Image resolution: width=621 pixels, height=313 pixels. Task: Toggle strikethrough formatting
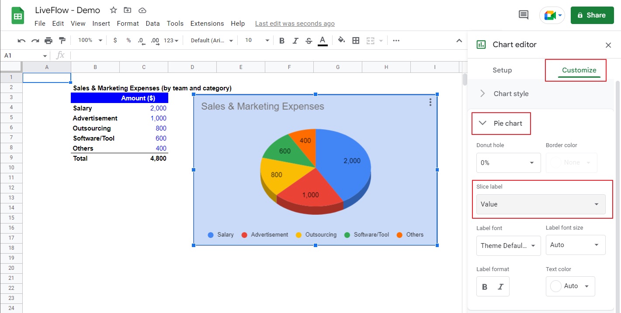[309, 41]
